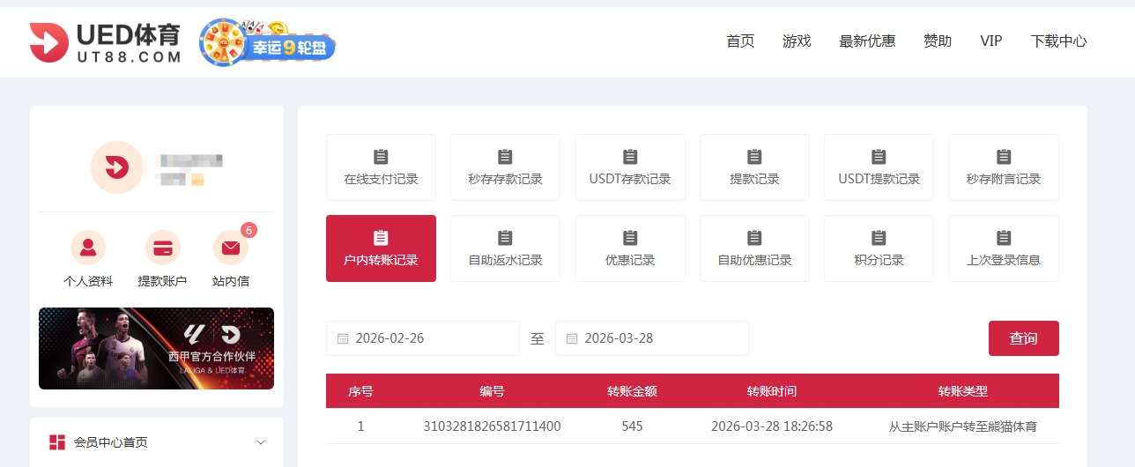The width and height of the screenshot is (1135, 467).
Task: Open 秒存存款记录 tab
Action: tap(505, 167)
